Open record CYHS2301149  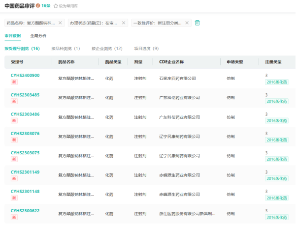(25, 172)
